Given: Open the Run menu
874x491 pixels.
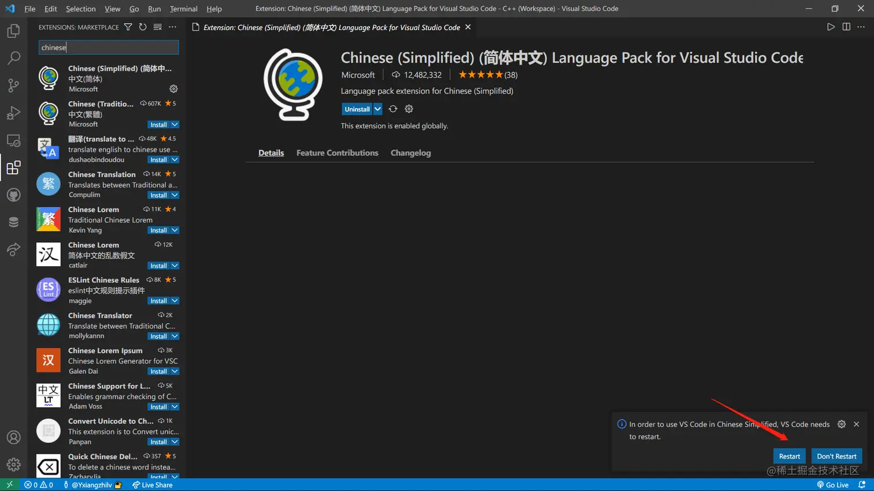Looking at the screenshot, I should click(x=154, y=9).
